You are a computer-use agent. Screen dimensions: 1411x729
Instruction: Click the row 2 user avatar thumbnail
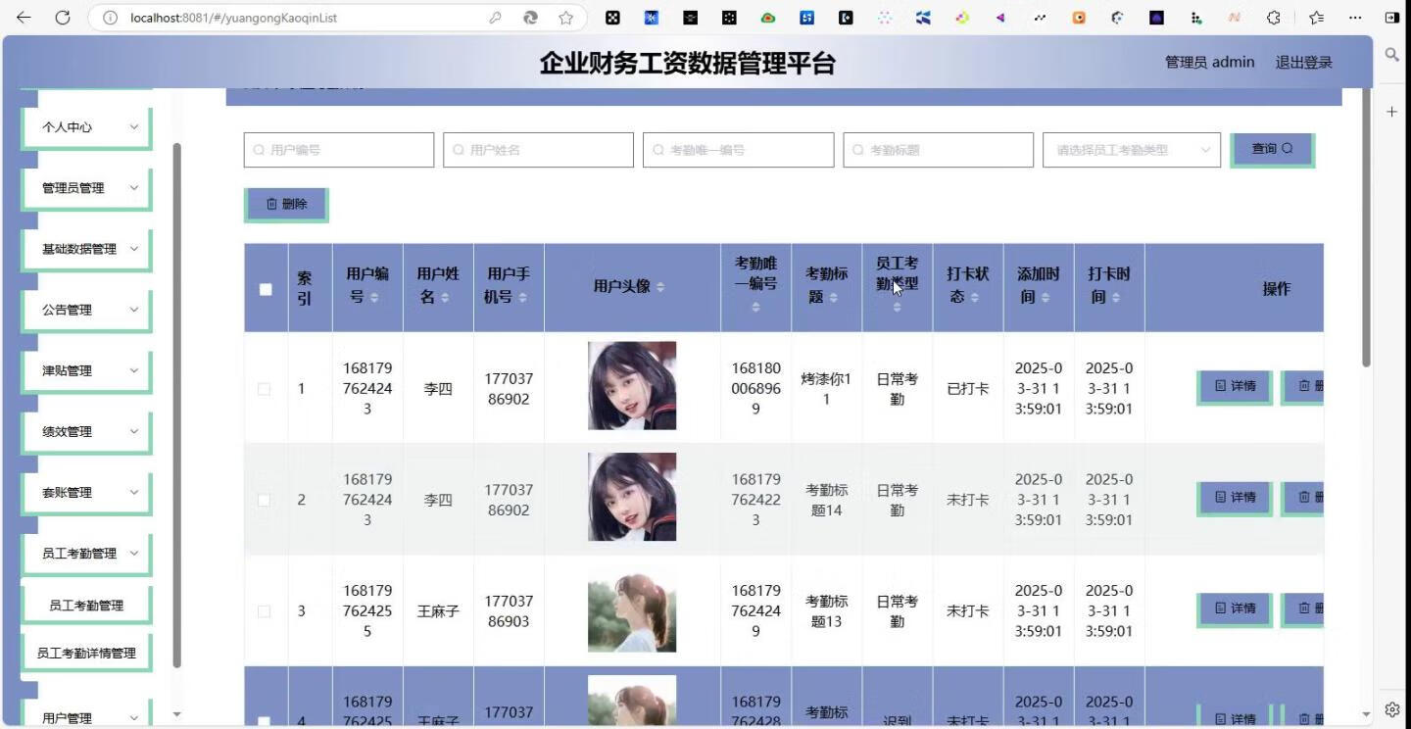(632, 497)
